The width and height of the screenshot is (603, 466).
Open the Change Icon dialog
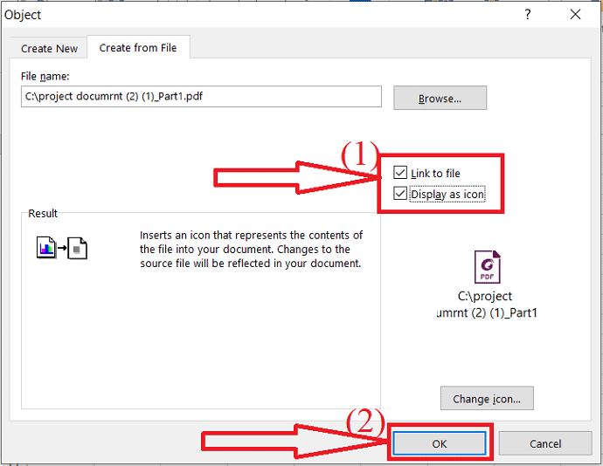[487, 399]
